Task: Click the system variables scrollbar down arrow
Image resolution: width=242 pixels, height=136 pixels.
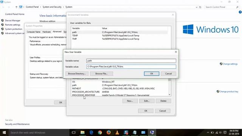Action: (x=169, y=94)
